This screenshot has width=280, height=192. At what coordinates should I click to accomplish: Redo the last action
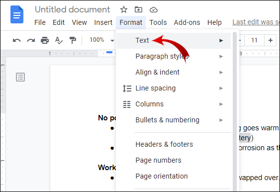pyautogui.click(x=31, y=40)
